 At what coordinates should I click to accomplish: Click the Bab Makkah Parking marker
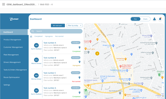pyautogui.click(x=120, y=93)
